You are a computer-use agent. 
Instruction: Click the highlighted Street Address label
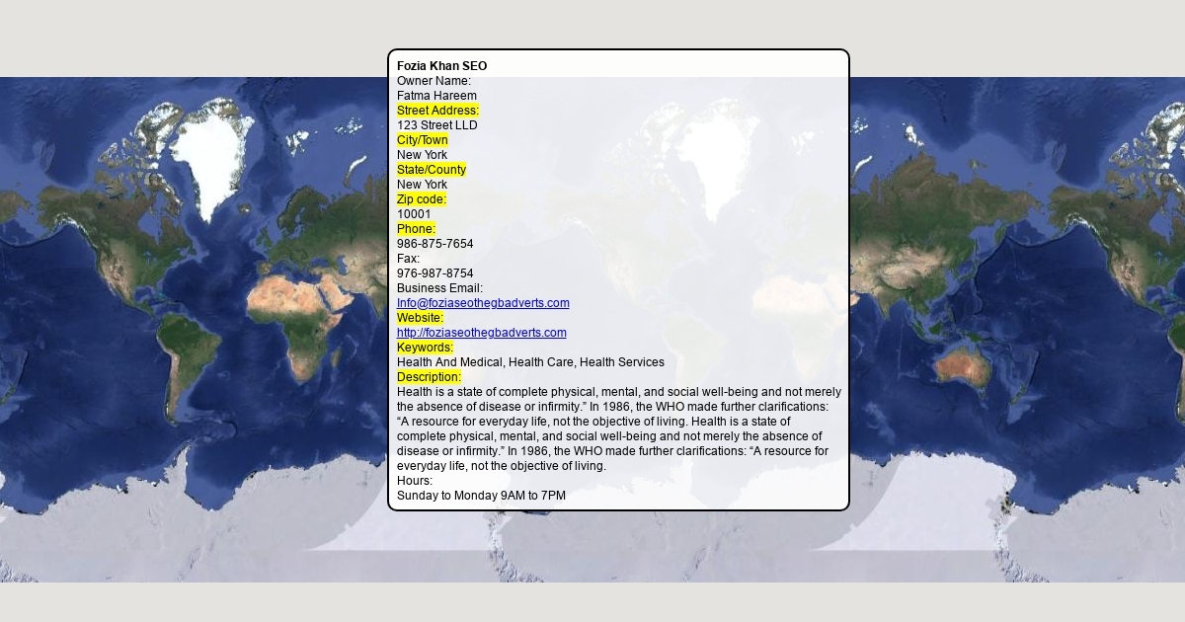[x=437, y=111]
